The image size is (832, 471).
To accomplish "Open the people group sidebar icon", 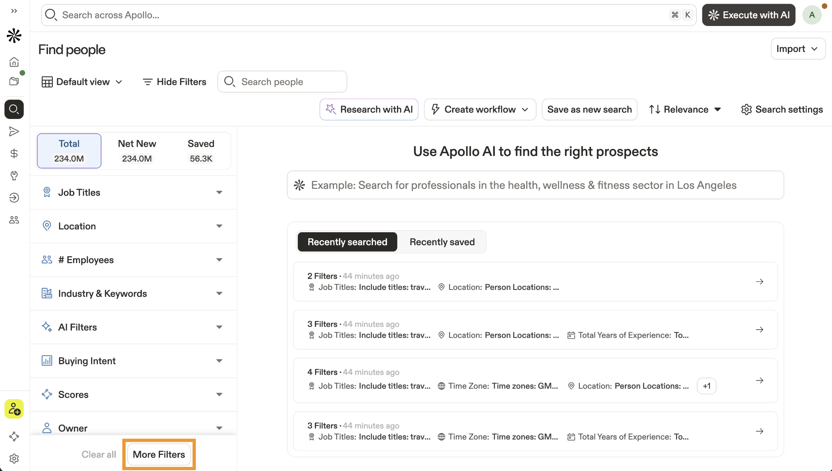I will click(x=14, y=220).
